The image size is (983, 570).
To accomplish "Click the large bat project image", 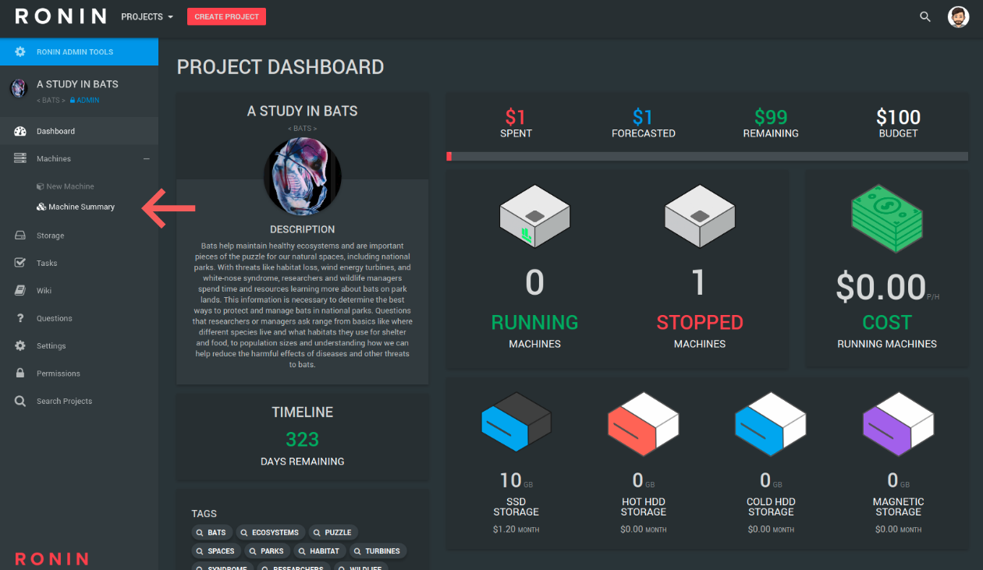I will point(303,177).
